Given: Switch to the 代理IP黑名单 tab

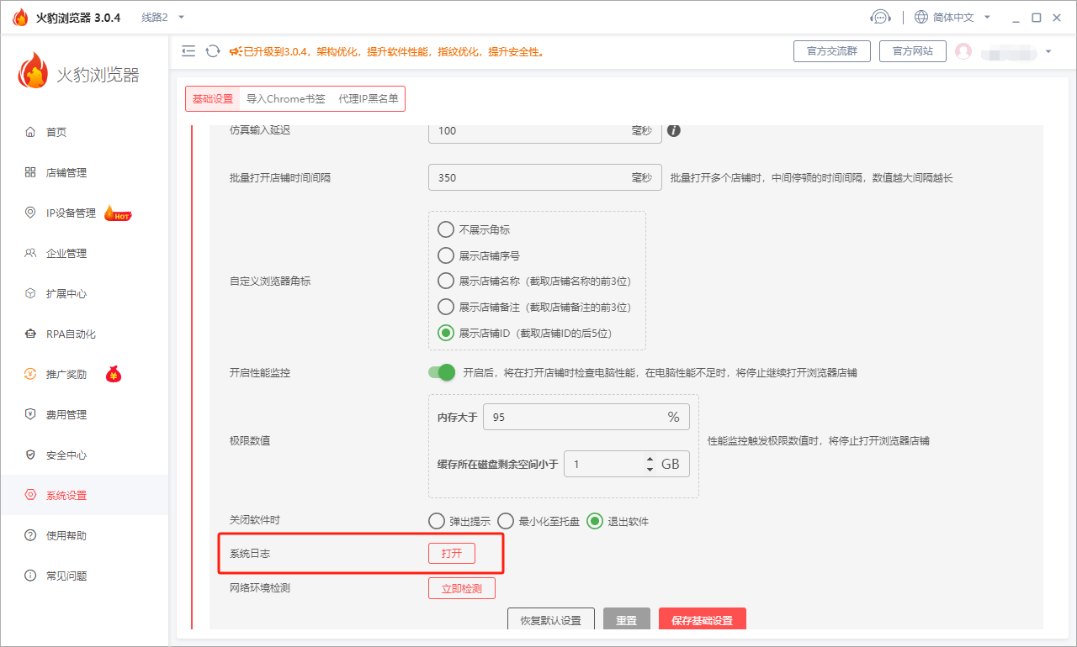Looking at the screenshot, I should coord(369,98).
